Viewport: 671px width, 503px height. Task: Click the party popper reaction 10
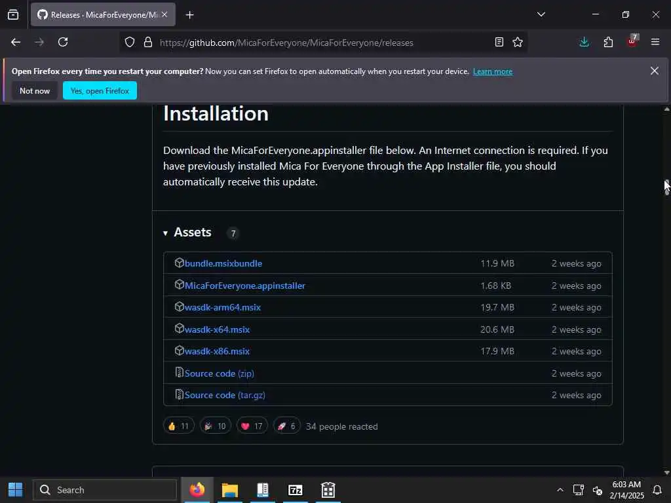coord(215,426)
